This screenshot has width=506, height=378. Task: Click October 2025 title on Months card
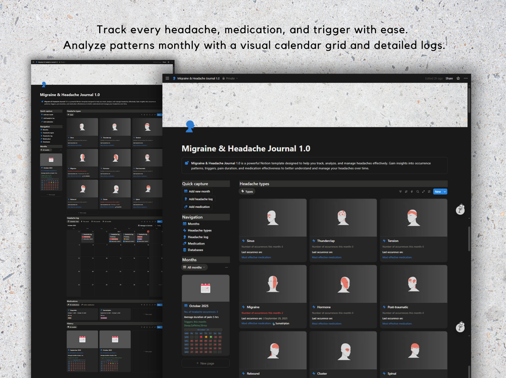199,306
